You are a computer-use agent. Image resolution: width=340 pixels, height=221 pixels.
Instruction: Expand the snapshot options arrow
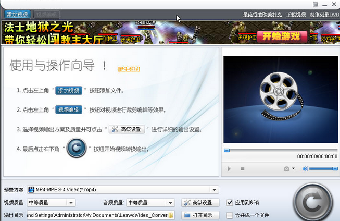(x=293, y=168)
